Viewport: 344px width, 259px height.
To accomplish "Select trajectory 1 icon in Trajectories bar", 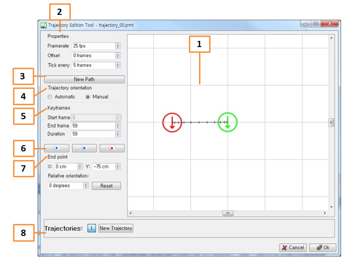I will (x=92, y=228).
